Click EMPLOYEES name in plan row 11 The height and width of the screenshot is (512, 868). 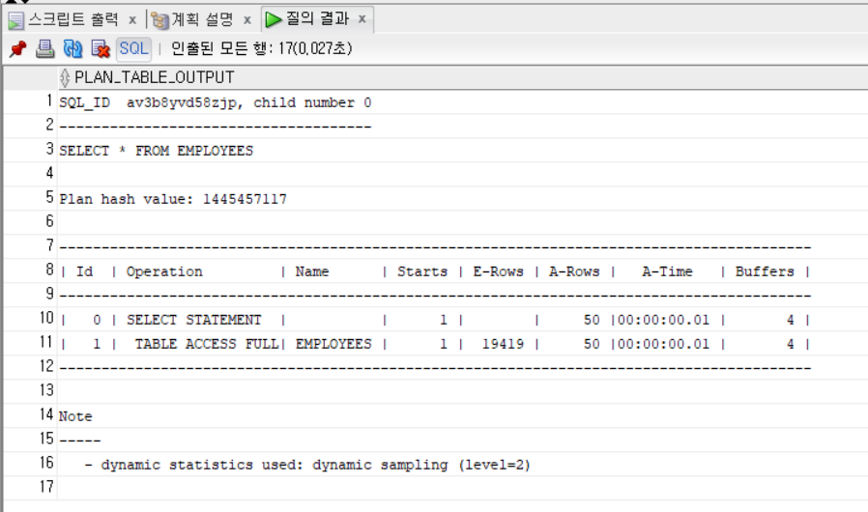333,344
